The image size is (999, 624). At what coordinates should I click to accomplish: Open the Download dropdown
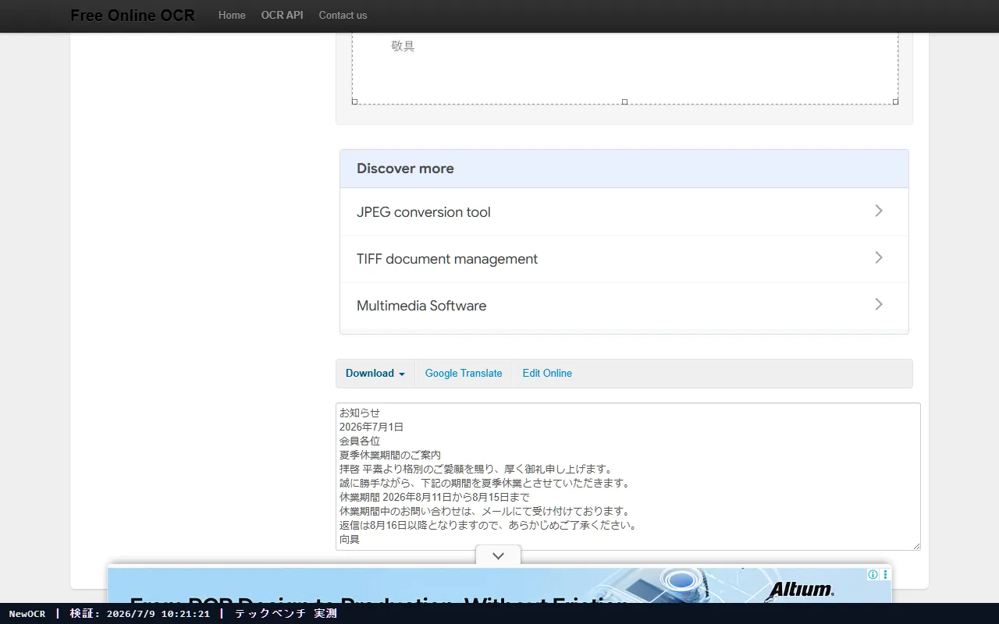pyautogui.click(x=375, y=374)
